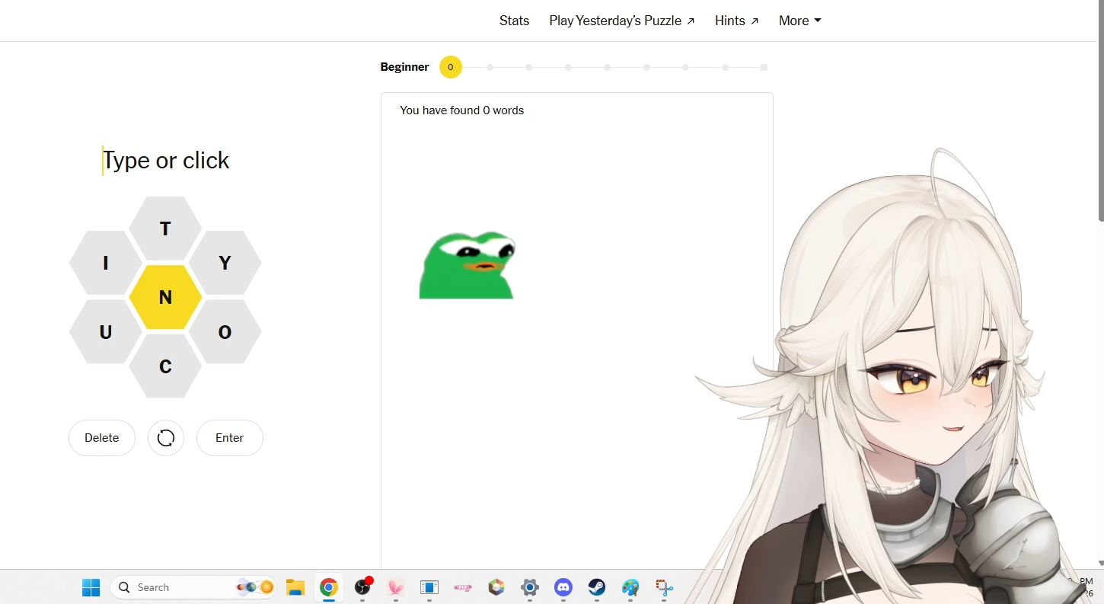Shuffle the letters with the circular arrows icon

coord(166,438)
